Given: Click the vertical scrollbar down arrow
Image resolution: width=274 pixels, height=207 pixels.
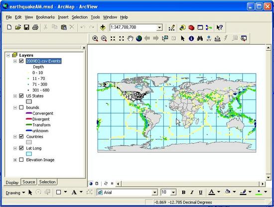Looking at the screenshot, I should click(269, 178).
